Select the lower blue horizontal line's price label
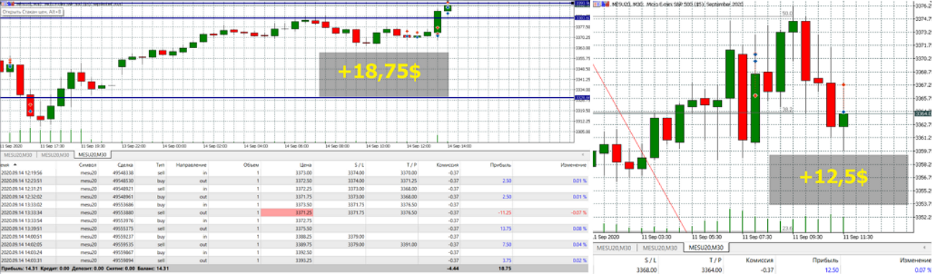This screenshot has height=274, width=937. click(x=584, y=98)
